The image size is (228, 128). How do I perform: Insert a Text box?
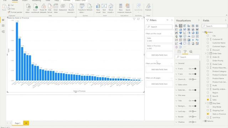[104, 9]
